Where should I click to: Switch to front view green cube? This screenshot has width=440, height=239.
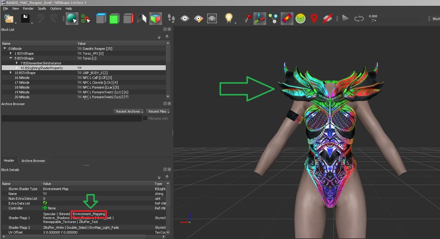tap(114, 19)
